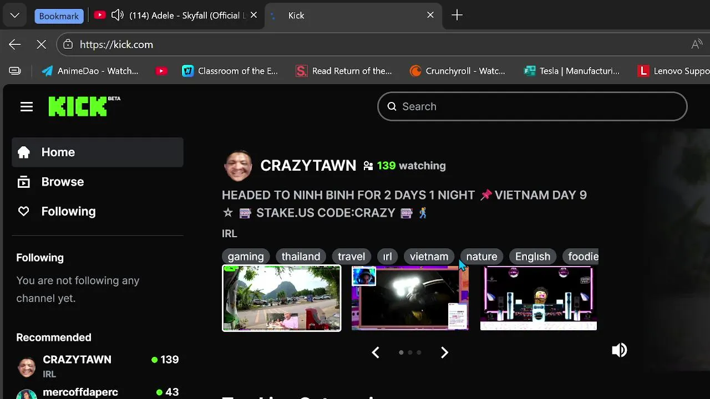
Task: Open the Tesla | Manufacturi... bookmark
Action: coord(572,71)
